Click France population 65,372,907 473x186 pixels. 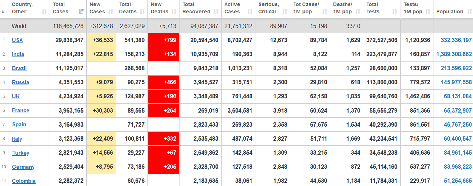coord(458,110)
